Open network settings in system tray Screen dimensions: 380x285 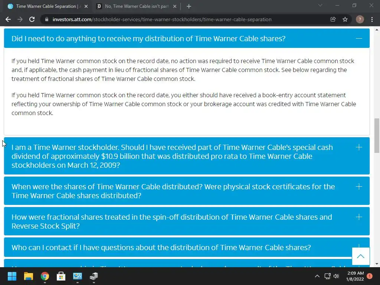(x=327, y=276)
